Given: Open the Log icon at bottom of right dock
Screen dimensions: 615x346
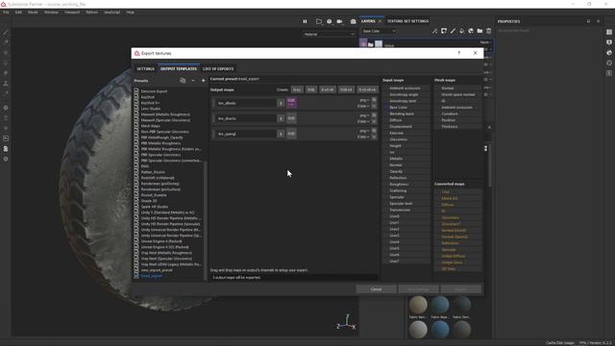Looking at the screenshot, I should coord(608,73).
